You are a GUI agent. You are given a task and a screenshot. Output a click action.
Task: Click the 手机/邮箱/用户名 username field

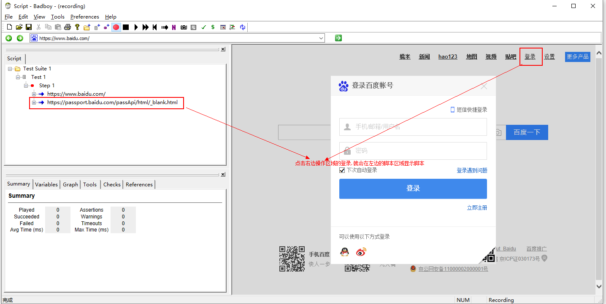pyautogui.click(x=413, y=126)
